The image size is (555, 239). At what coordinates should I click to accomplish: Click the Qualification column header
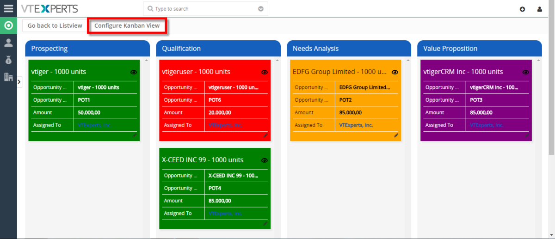point(218,49)
